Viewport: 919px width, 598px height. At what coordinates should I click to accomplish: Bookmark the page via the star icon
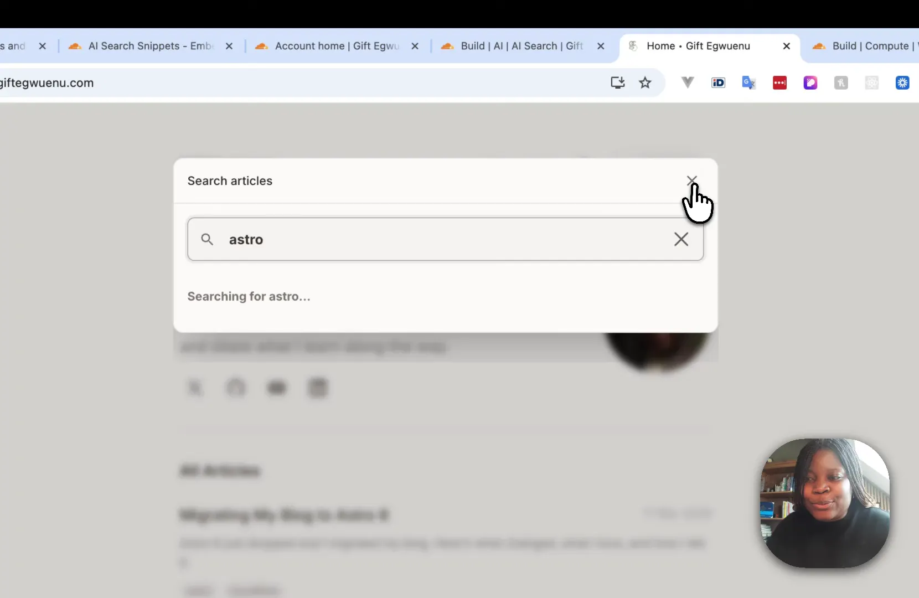646,83
